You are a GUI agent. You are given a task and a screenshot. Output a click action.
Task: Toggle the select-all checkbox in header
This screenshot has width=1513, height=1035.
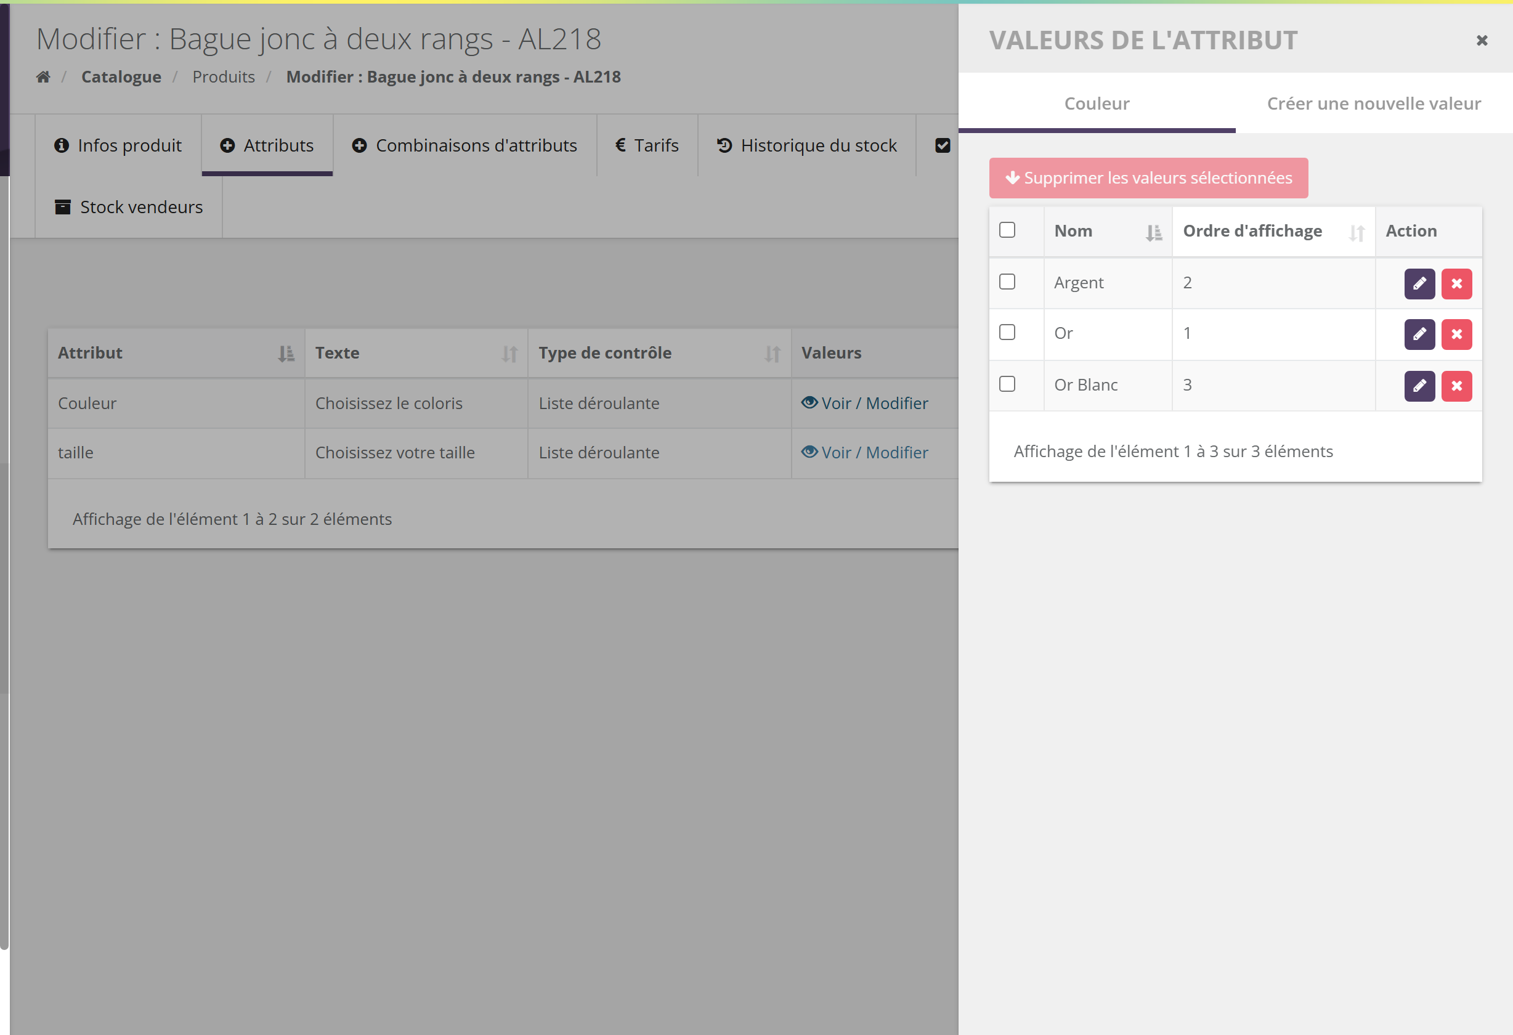(x=1007, y=230)
